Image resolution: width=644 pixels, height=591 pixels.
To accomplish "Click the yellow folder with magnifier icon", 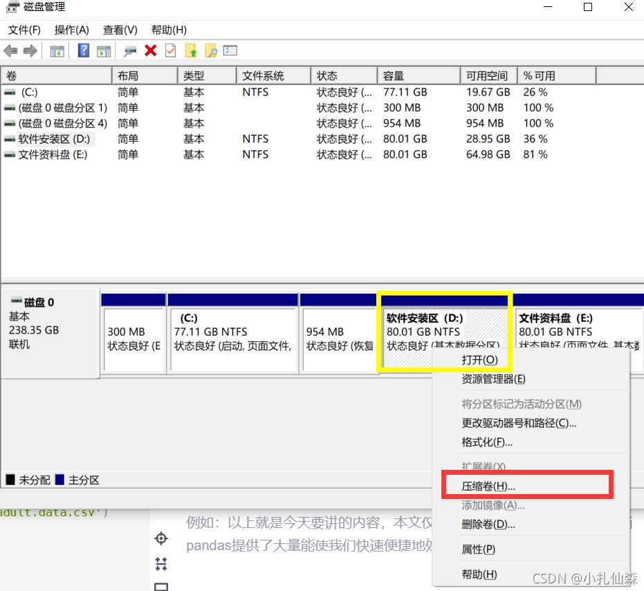I will click(211, 51).
